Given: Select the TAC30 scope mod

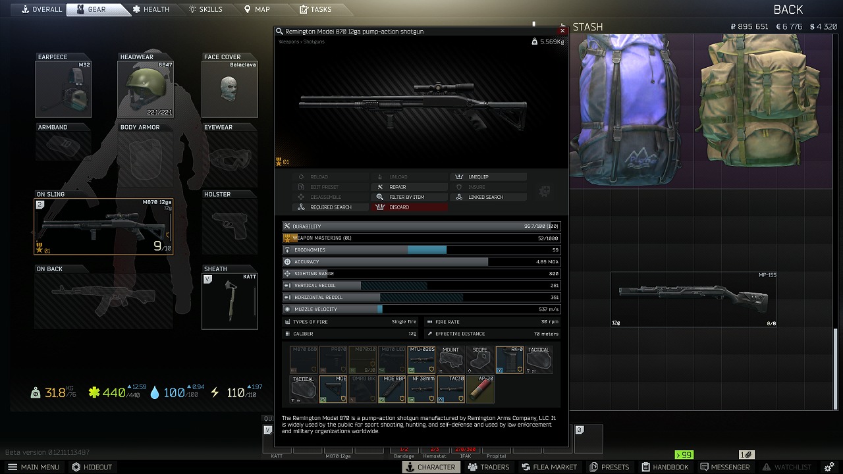Looking at the screenshot, I should tap(450, 389).
